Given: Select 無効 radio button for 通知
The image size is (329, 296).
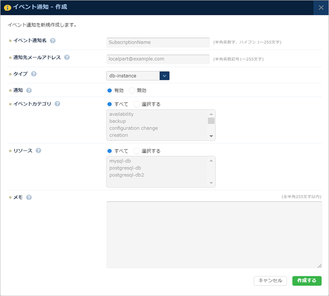Looking at the screenshot, I should pyautogui.click(x=132, y=90).
